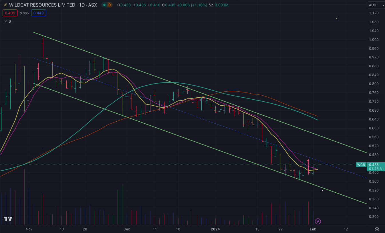
Task: Click the Wildcat Resources symbol logo
Action: [5, 5]
